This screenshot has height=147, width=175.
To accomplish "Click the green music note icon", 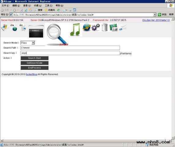I will (x=76, y=30).
